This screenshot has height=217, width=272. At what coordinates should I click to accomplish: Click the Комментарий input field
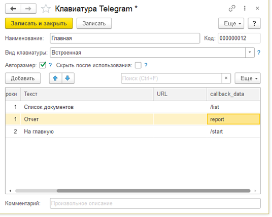pyautogui.click(x=155, y=203)
